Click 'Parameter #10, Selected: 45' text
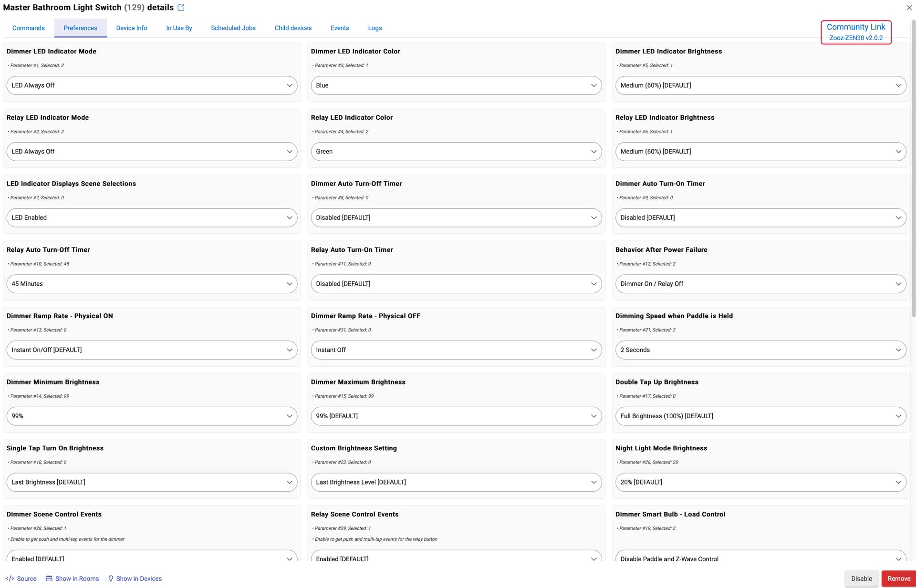The width and height of the screenshot is (916, 588). (40, 264)
